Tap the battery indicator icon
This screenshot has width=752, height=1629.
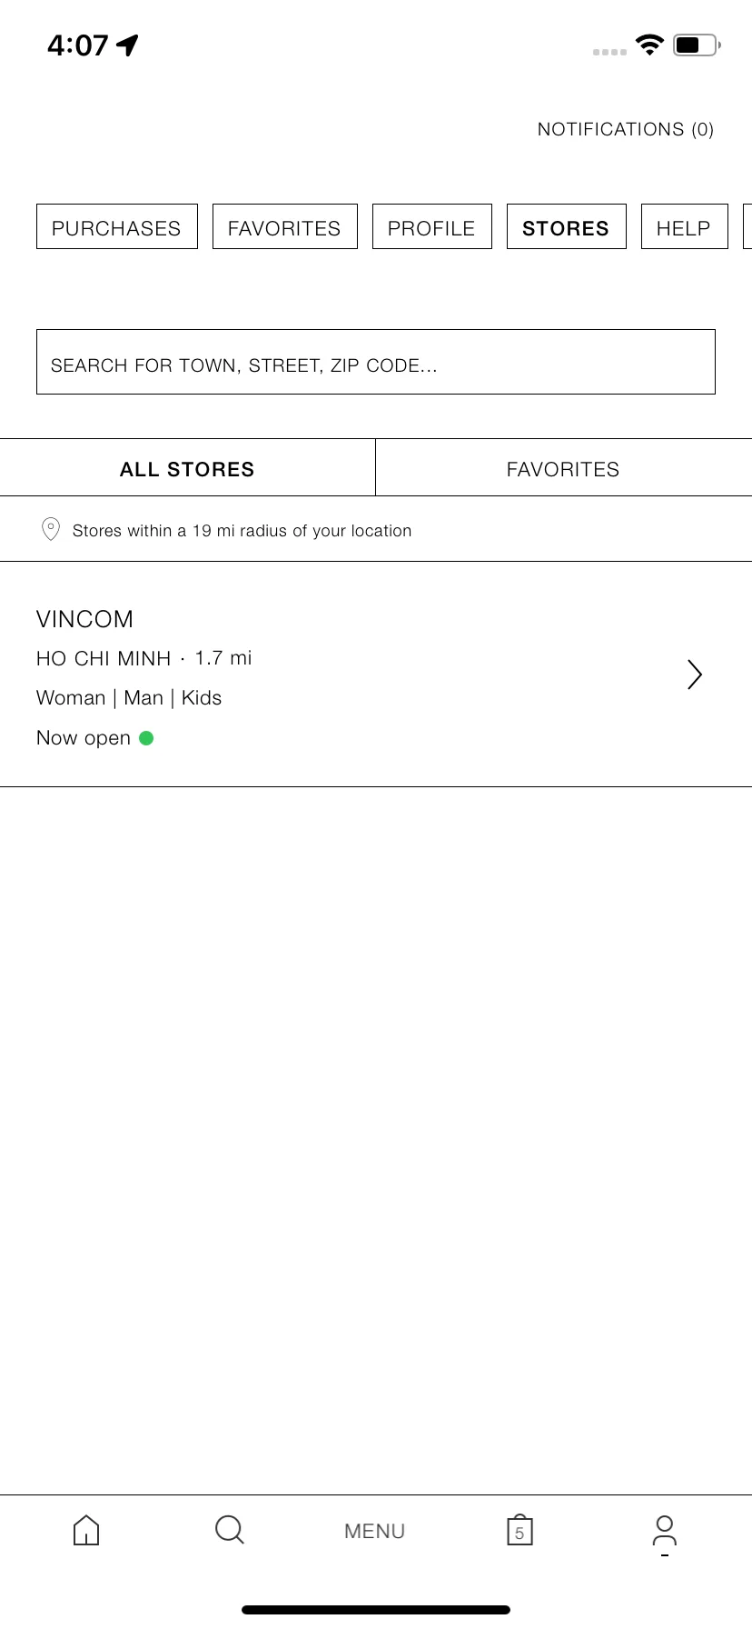click(x=697, y=45)
